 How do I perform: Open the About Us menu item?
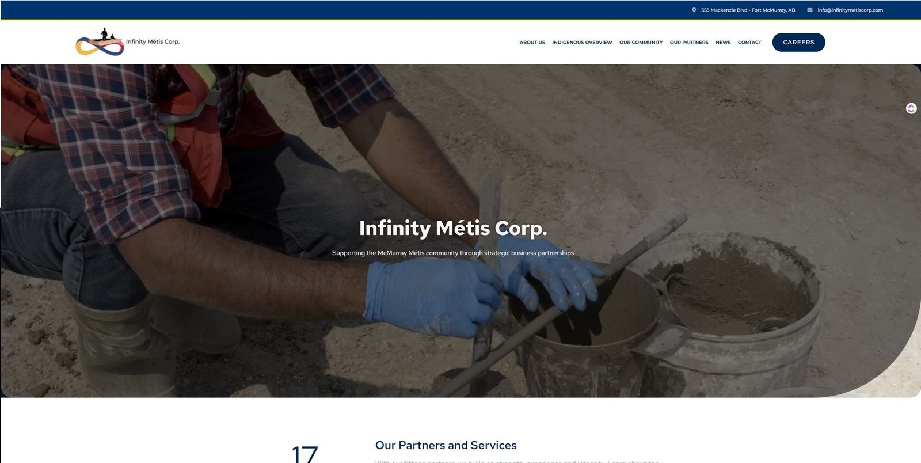point(532,43)
